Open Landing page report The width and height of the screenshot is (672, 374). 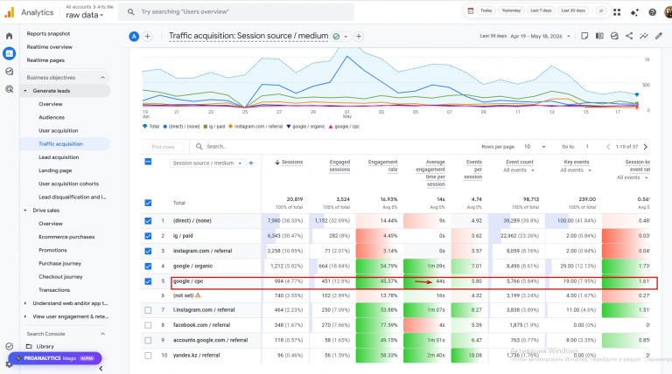pyautogui.click(x=55, y=170)
